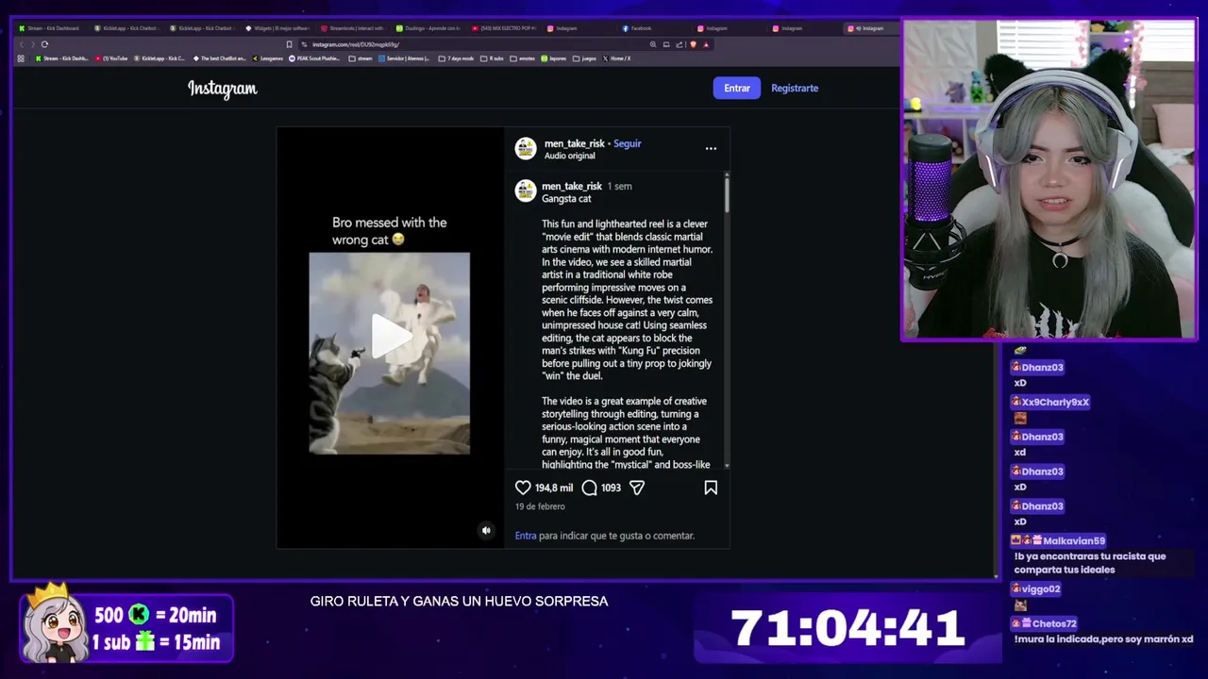Click chat username Xx9Charly9xX
The image size is (1208, 679).
[1055, 402]
